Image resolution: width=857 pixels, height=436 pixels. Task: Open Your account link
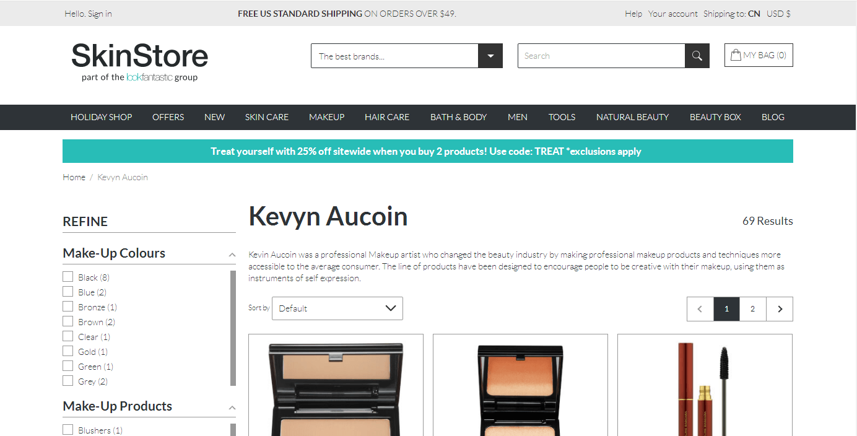(x=673, y=14)
